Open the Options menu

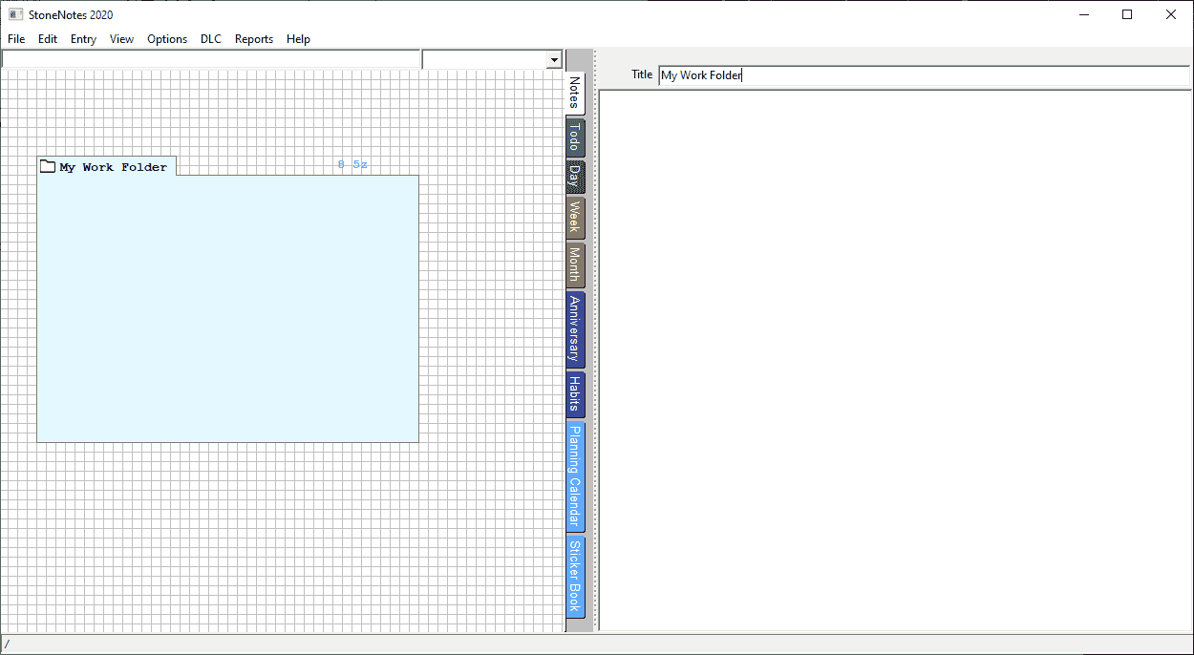pos(167,39)
